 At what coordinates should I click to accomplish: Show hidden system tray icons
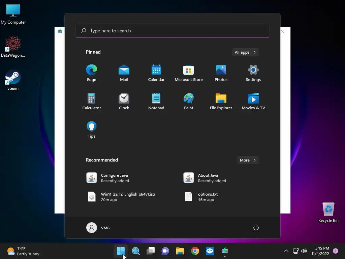pyautogui.click(x=286, y=251)
